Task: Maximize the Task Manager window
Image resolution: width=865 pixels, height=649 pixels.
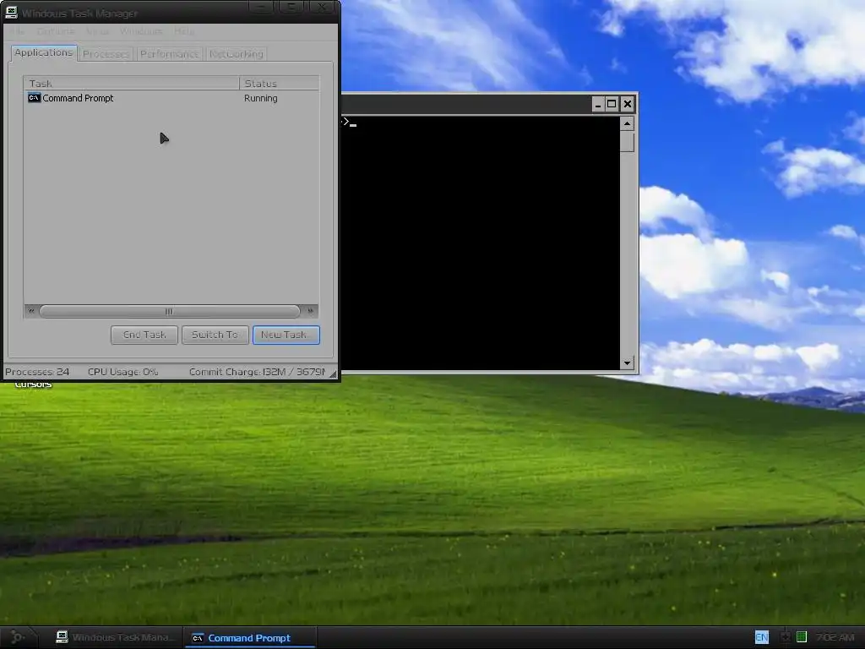Action: click(291, 7)
